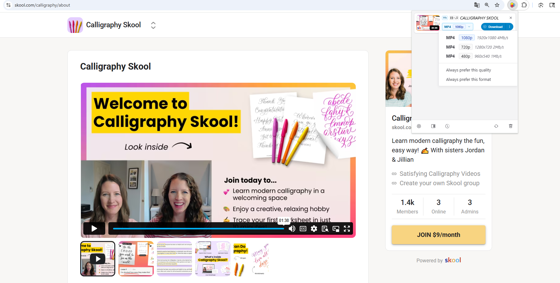Viewport: 560px width, 283px height.
Task: Click the video downloader extension toolbar icon
Action: 513,5
